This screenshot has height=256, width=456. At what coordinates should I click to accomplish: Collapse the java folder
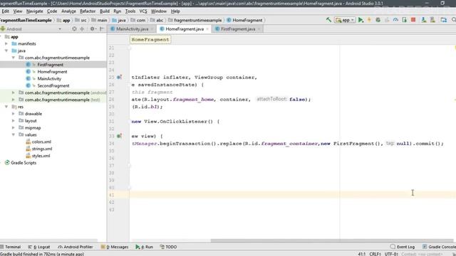click(x=6, y=50)
